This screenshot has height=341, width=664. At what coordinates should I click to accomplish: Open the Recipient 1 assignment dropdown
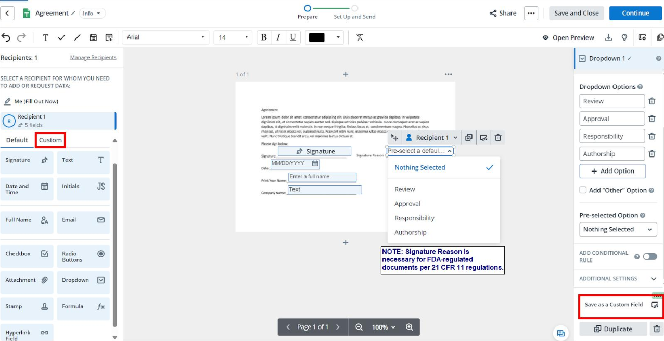coord(431,138)
